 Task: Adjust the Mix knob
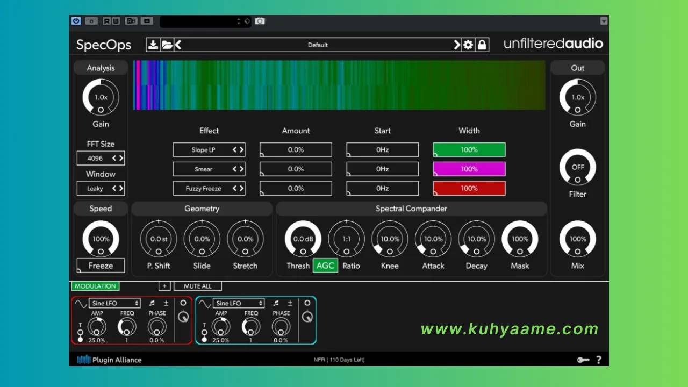tap(578, 239)
